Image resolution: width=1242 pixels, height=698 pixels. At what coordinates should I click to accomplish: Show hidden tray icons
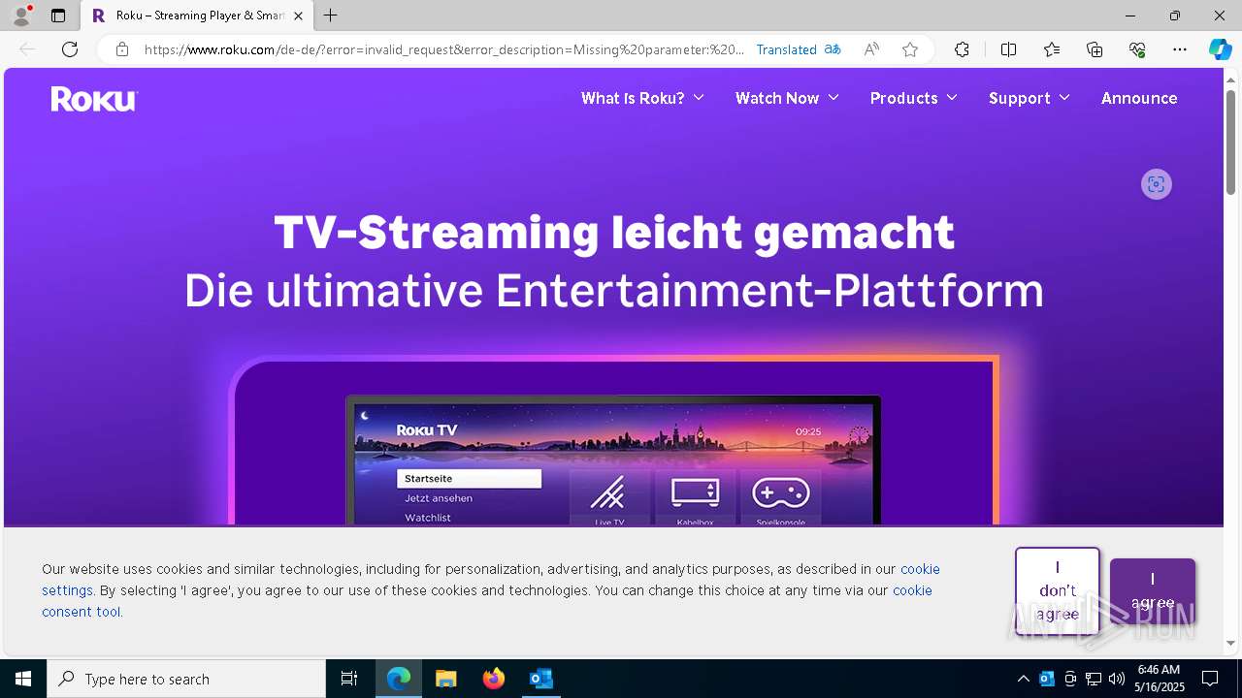(1023, 679)
